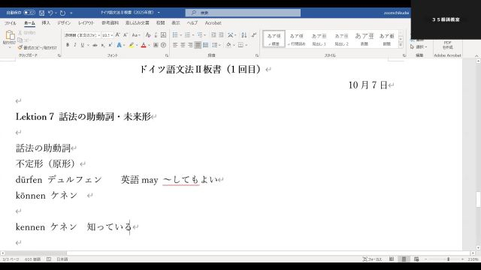This screenshot has height=270, width=481.
Task: Open the 差し込み文書 (Mailings) tab
Action: coord(137,23)
